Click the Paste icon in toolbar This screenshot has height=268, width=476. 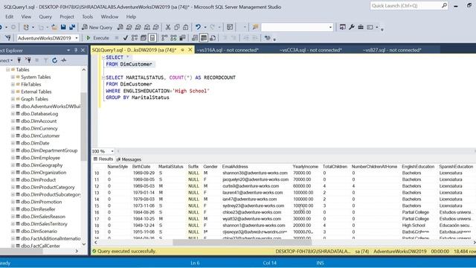[x=185, y=28]
